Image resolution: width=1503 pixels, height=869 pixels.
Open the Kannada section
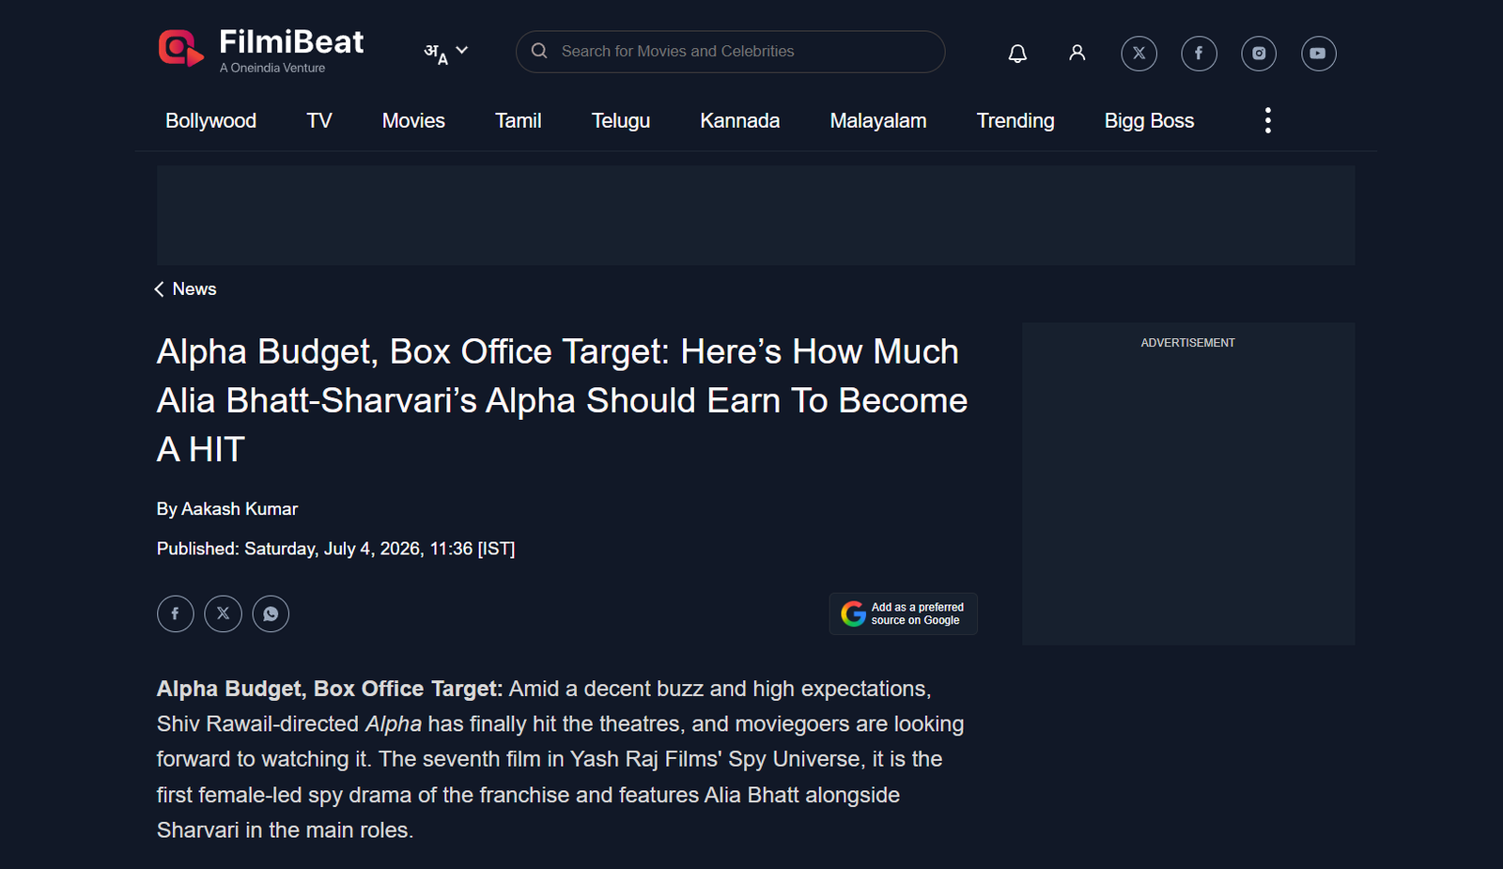click(740, 120)
